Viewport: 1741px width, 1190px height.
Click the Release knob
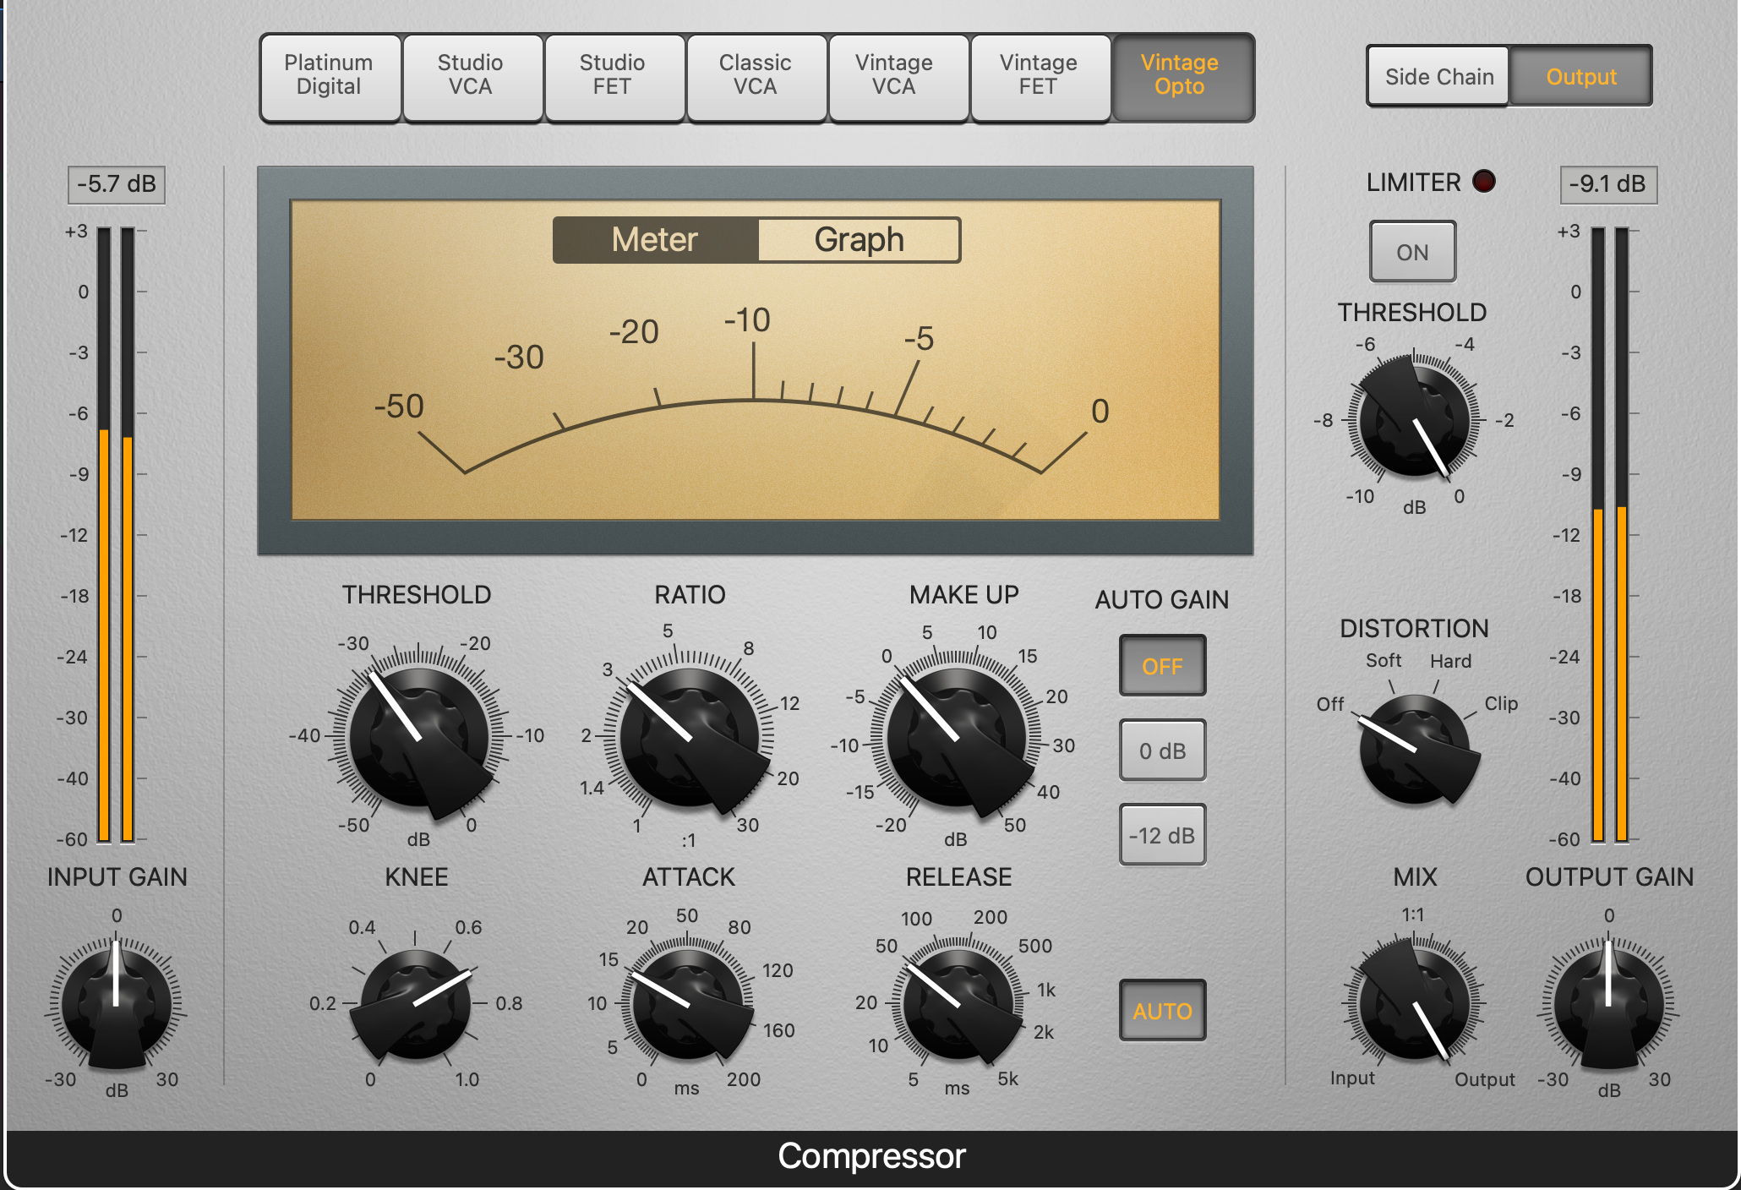tap(958, 1004)
